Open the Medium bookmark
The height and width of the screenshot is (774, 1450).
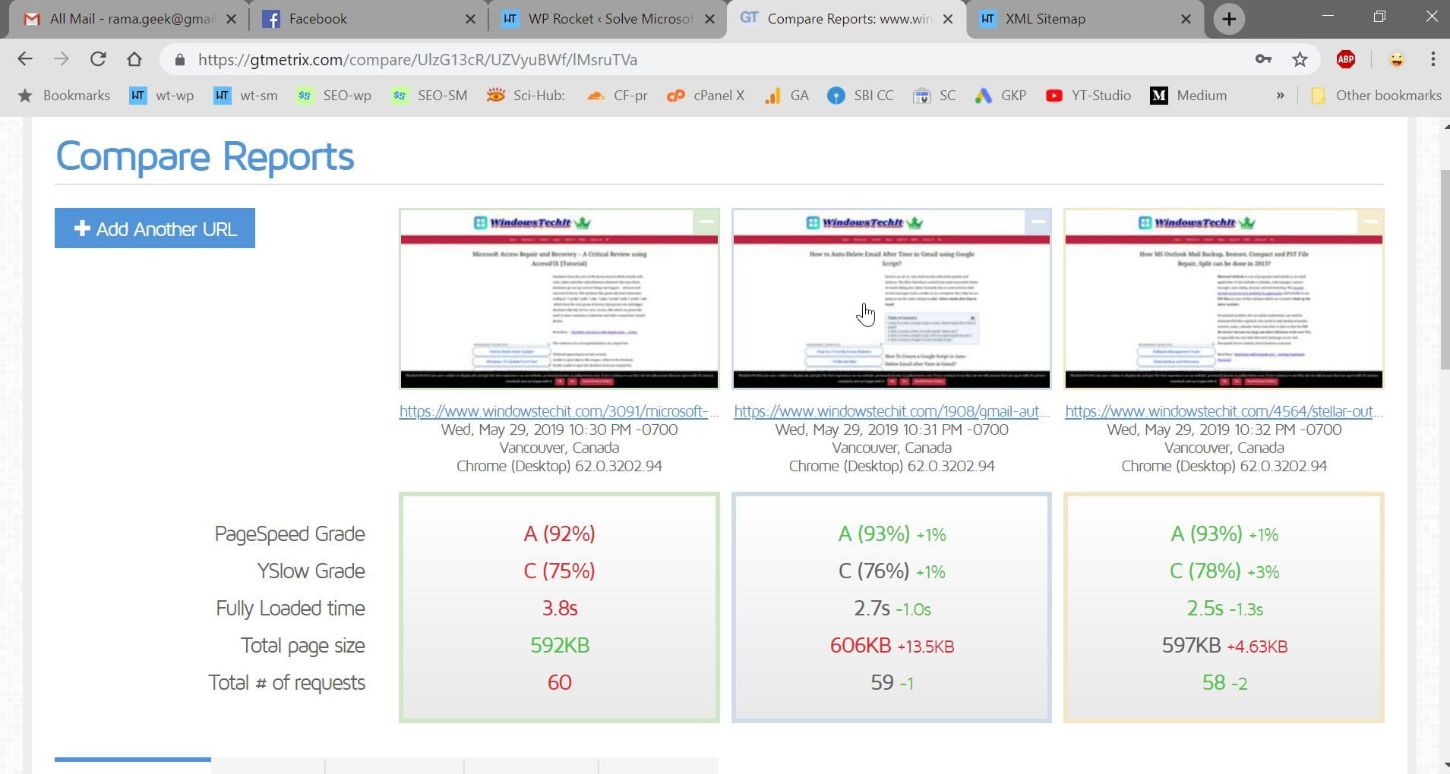pyautogui.click(x=1189, y=96)
